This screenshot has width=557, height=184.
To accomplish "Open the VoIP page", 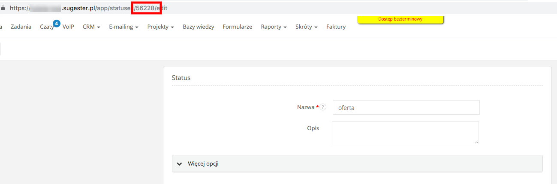I will [x=68, y=27].
